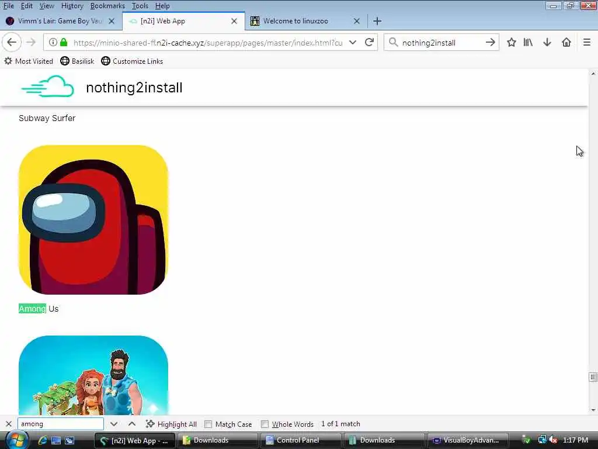Open the History menu
The image size is (598, 449).
point(72,6)
